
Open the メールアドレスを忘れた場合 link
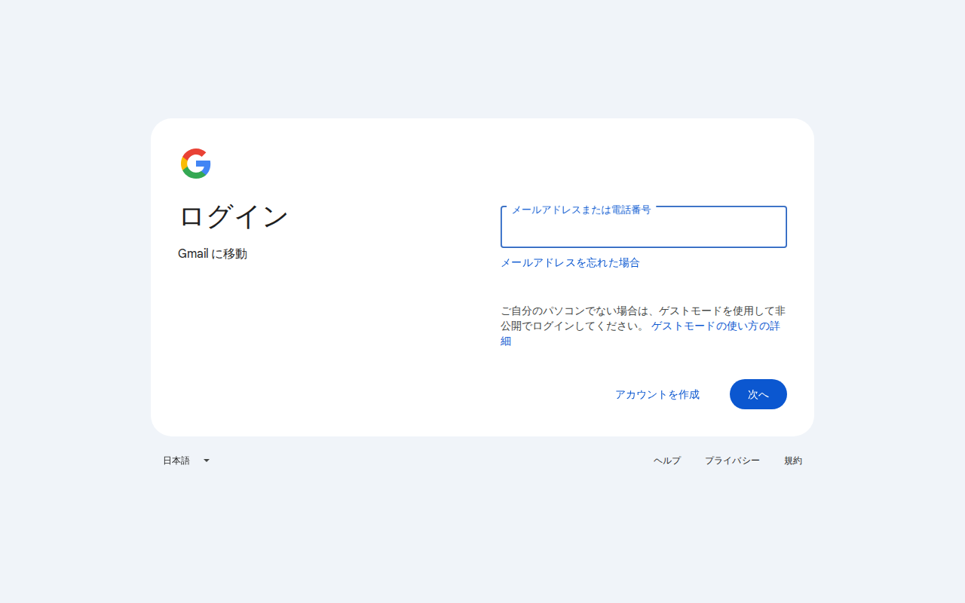pos(570,263)
